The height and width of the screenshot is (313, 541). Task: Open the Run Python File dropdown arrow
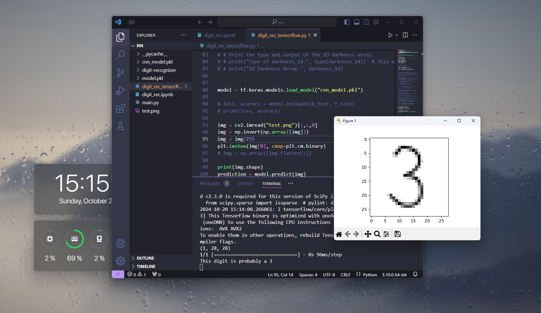(x=397, y=35)
